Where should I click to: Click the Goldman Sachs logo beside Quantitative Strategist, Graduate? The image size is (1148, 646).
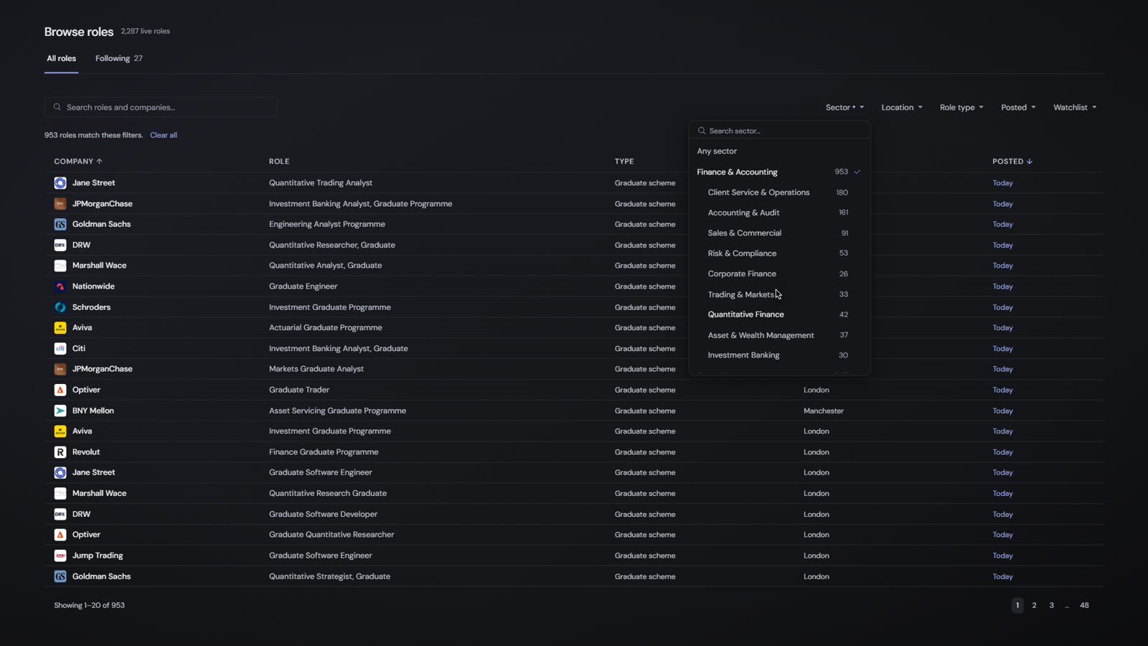pos(60,576)
